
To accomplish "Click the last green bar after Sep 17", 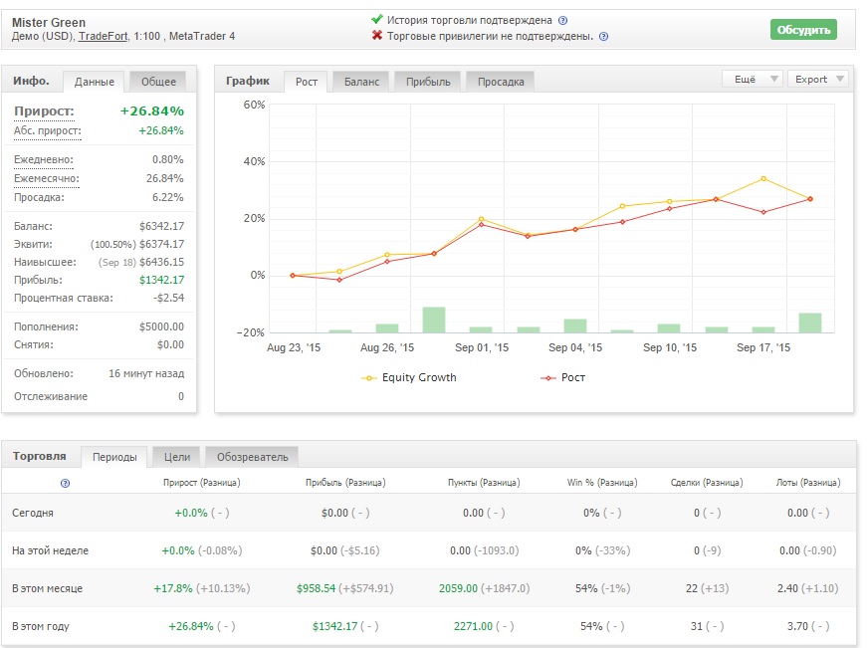I will click(x=810, y=323).
